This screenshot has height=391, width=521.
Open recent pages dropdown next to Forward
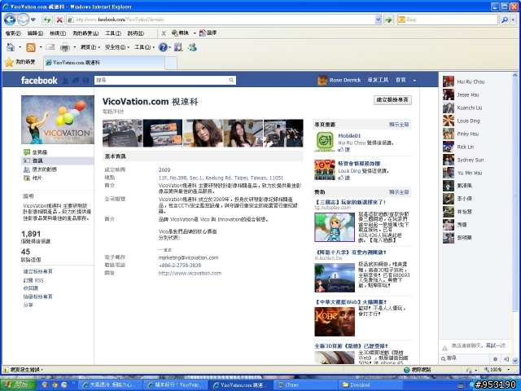pyautogui.click(x=33, y=20)
